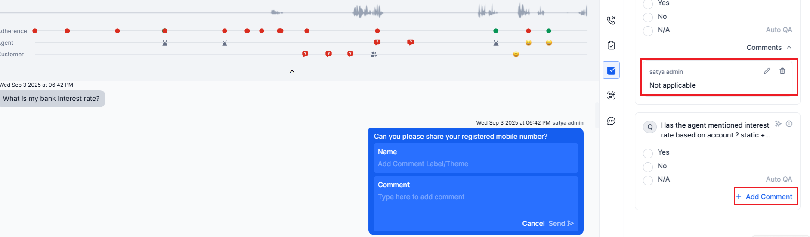The image size is (810, 237).
Task: Click the missed call icon in sidebar
Action: click(611, 20)
